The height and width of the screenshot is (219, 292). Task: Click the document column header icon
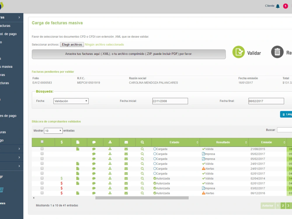[78, 142]
